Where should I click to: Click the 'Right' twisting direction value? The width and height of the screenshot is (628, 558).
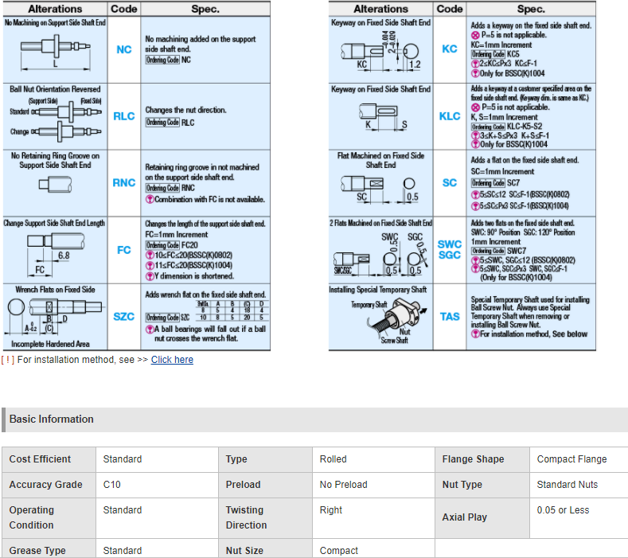(x=331, y=510)
